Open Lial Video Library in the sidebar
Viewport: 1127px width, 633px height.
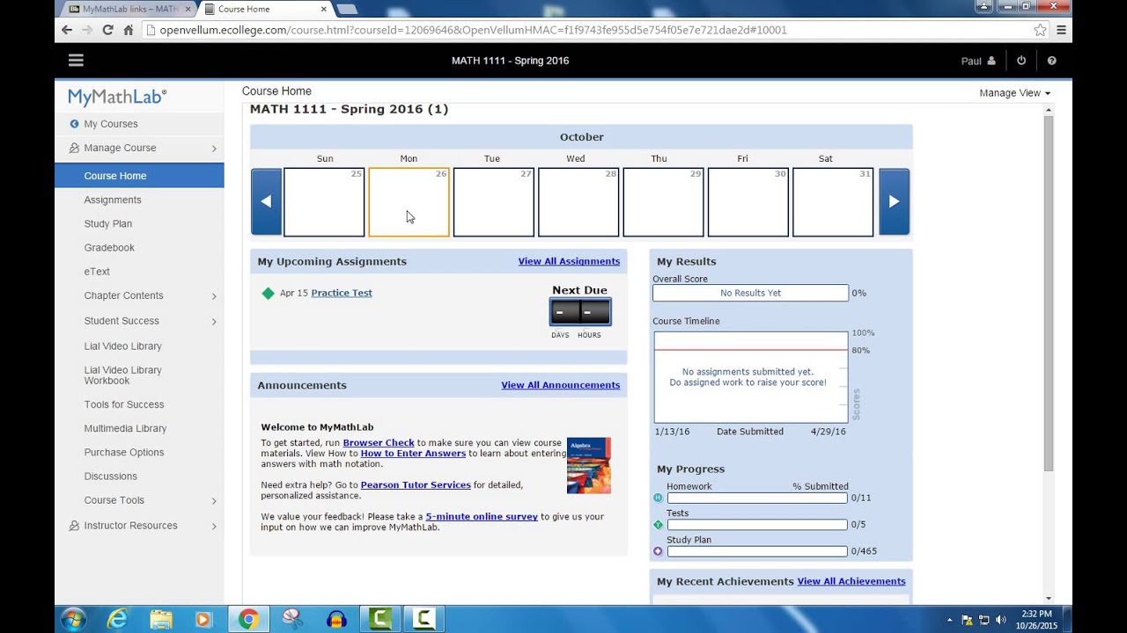point(122,346)
